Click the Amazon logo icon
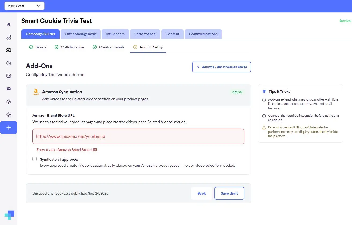Image resolution: width=352 pixels, height=225 pixels. click(36, 92)
